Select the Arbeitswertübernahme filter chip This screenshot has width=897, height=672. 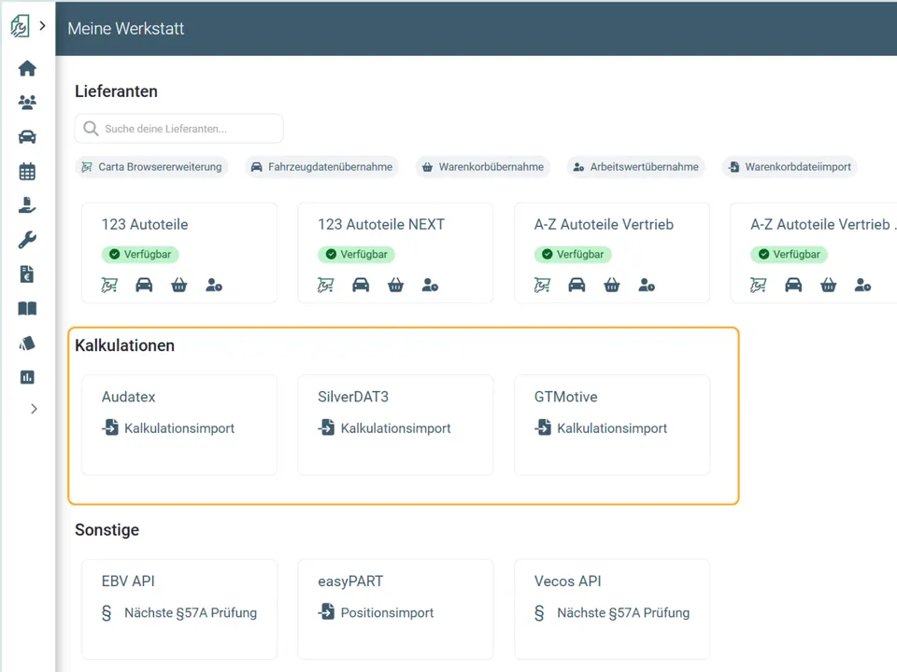coord(636,167)
